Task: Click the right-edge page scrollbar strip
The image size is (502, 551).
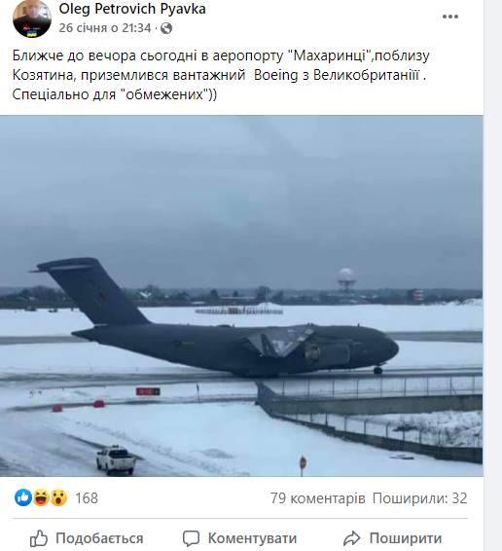Action: 493,275
